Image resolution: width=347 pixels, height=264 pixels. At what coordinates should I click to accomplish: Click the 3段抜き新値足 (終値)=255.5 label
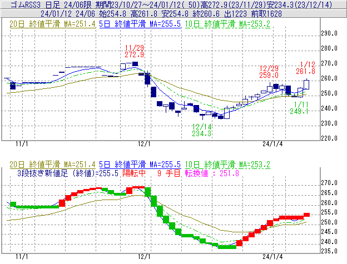(x=68, y=173)
